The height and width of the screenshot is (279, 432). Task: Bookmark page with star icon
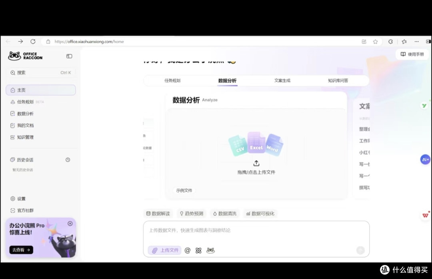click(x=375, y=42)
